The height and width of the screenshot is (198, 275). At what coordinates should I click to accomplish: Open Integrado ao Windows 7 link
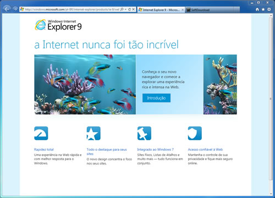pyautogui.click(x=156, y=150)
